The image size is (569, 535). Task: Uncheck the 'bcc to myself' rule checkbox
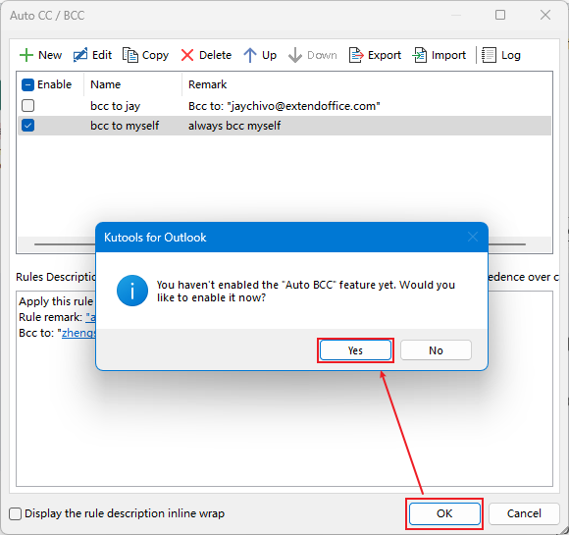27,126
